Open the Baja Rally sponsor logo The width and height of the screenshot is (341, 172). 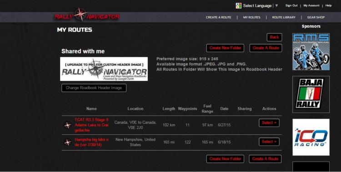pyautogui.click(x=311, y=94)
